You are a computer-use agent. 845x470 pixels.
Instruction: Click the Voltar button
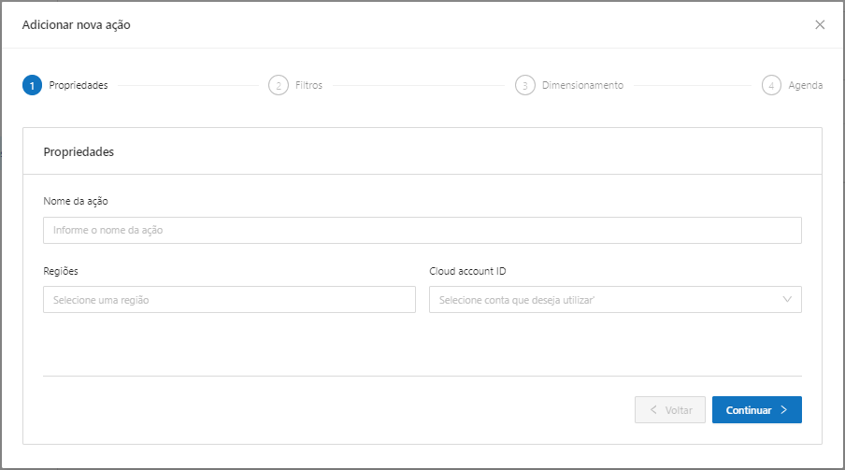pyautogui.click(x=670, y=410)
